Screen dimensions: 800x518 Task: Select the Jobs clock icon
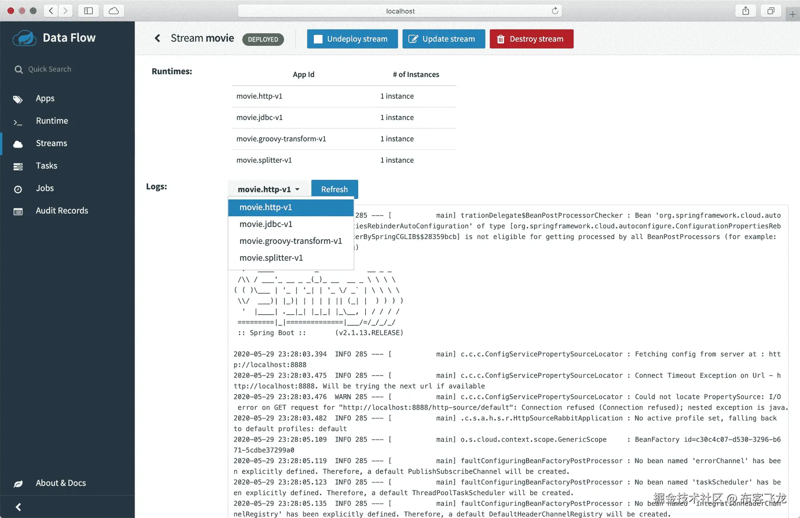18,188
